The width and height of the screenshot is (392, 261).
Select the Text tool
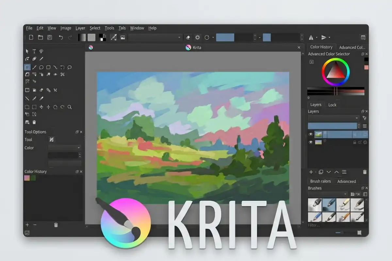click(x=34, y=51)
